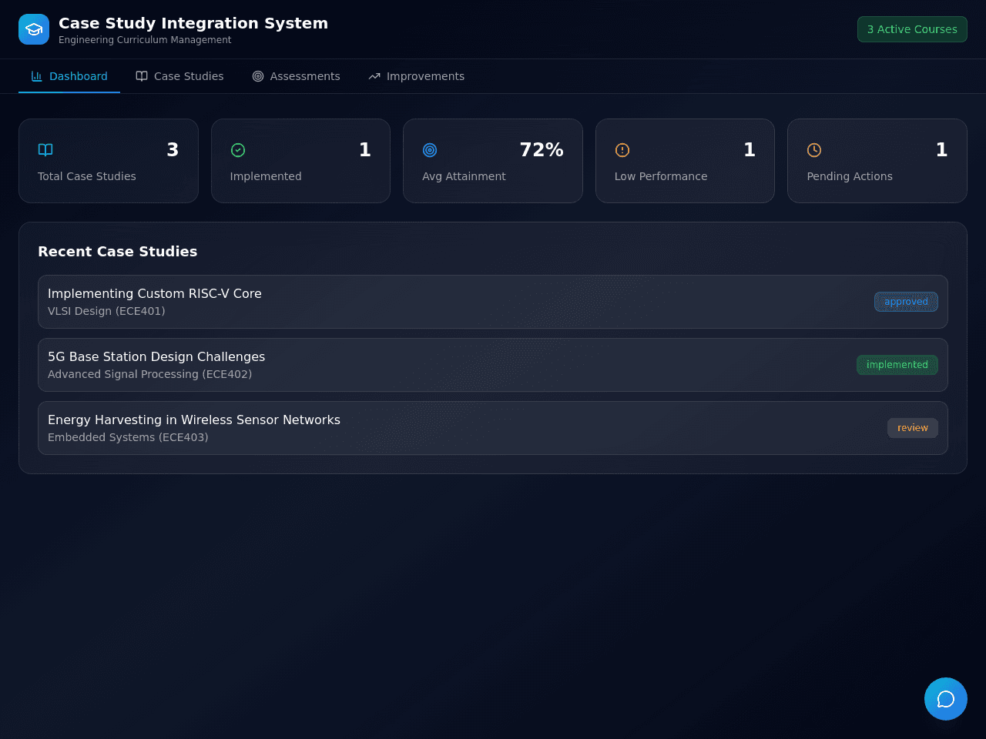Open 5G Base Station Design Challenges entry

(493, 365)
